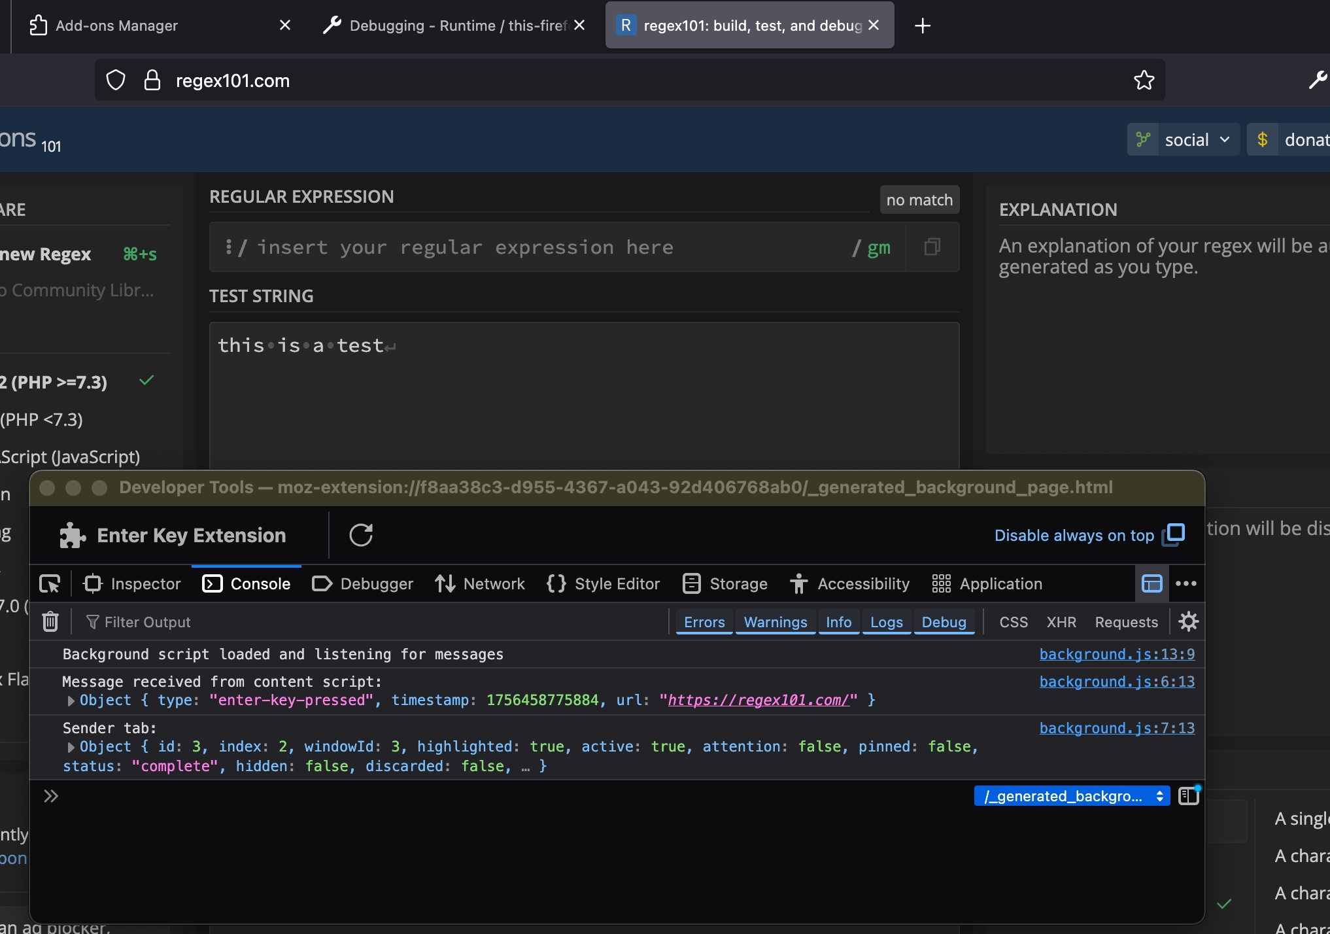Open the _generated_background context selector
1330x934 pixels.
(1072, 796)
